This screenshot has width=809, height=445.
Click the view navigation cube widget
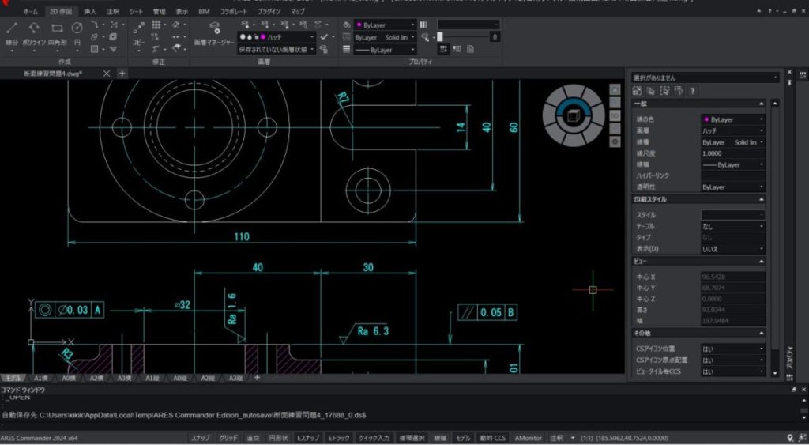tap(573, 115)
